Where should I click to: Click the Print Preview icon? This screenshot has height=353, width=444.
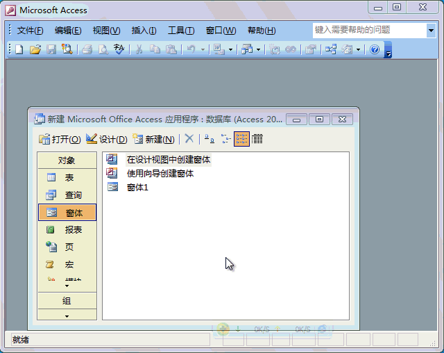click(103, 49)
